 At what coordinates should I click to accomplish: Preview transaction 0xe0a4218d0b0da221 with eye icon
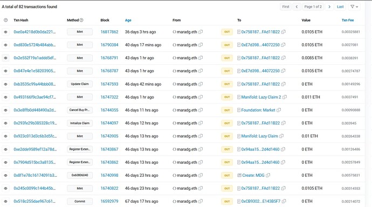(6, 32)
